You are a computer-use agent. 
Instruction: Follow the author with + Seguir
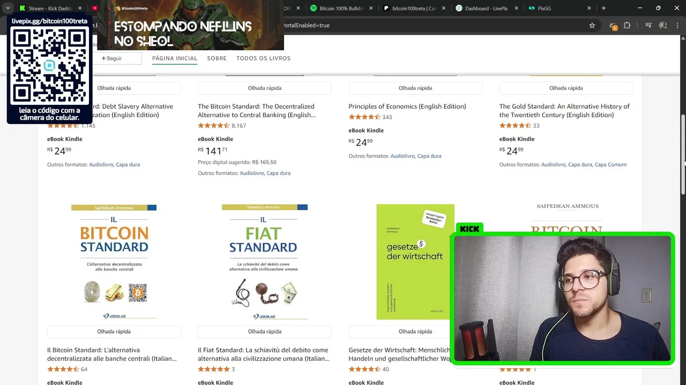(x=112, y=58)
